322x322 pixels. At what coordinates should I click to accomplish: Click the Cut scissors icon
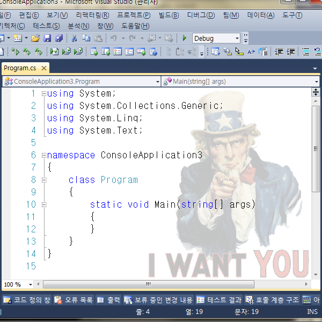point(74,38)
